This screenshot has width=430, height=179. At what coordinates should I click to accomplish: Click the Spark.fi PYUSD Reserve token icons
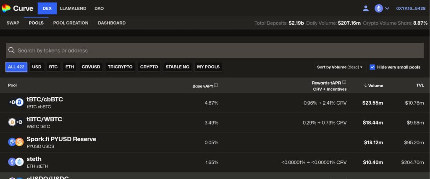coord(16,142)
